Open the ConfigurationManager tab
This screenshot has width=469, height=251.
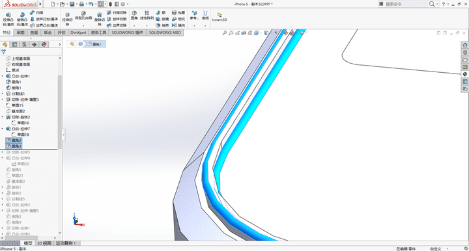click(x=24, y=44)
